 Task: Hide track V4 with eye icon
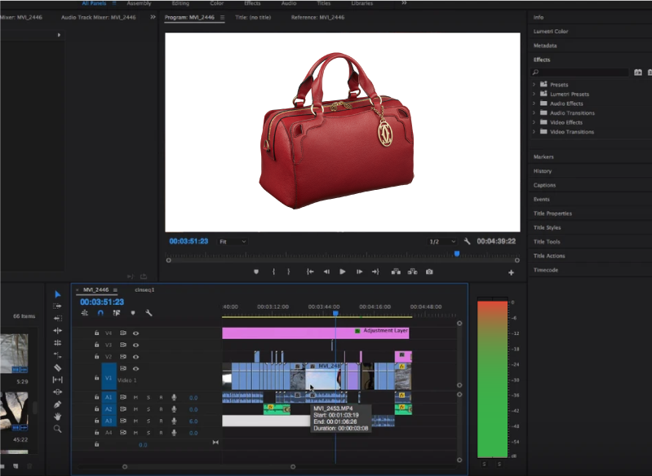pyautogui.click(x=135, y=333)
